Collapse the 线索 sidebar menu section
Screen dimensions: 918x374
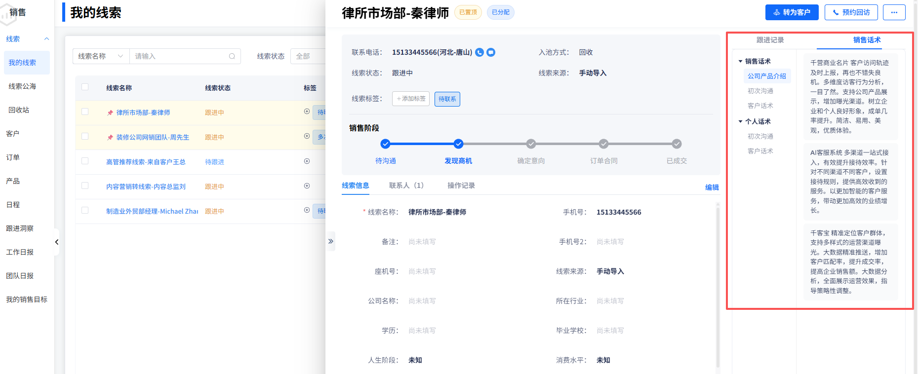[x=46, y=39]
